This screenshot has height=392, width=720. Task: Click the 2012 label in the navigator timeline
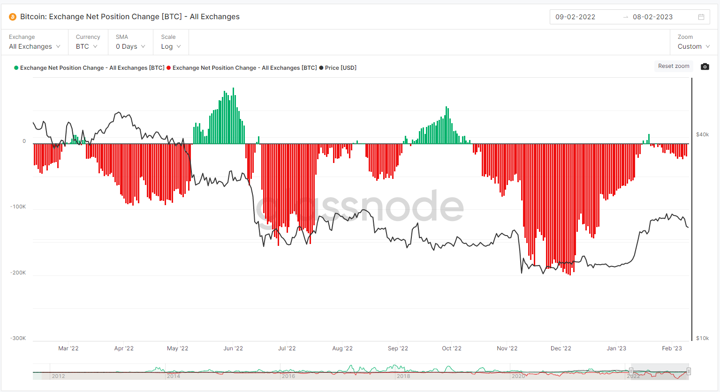pos(59,376)
